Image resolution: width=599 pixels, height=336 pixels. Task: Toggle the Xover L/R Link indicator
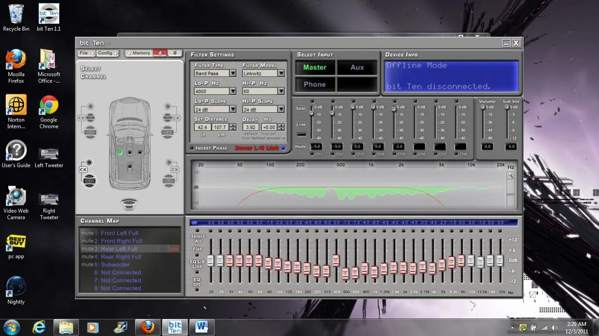283,148
